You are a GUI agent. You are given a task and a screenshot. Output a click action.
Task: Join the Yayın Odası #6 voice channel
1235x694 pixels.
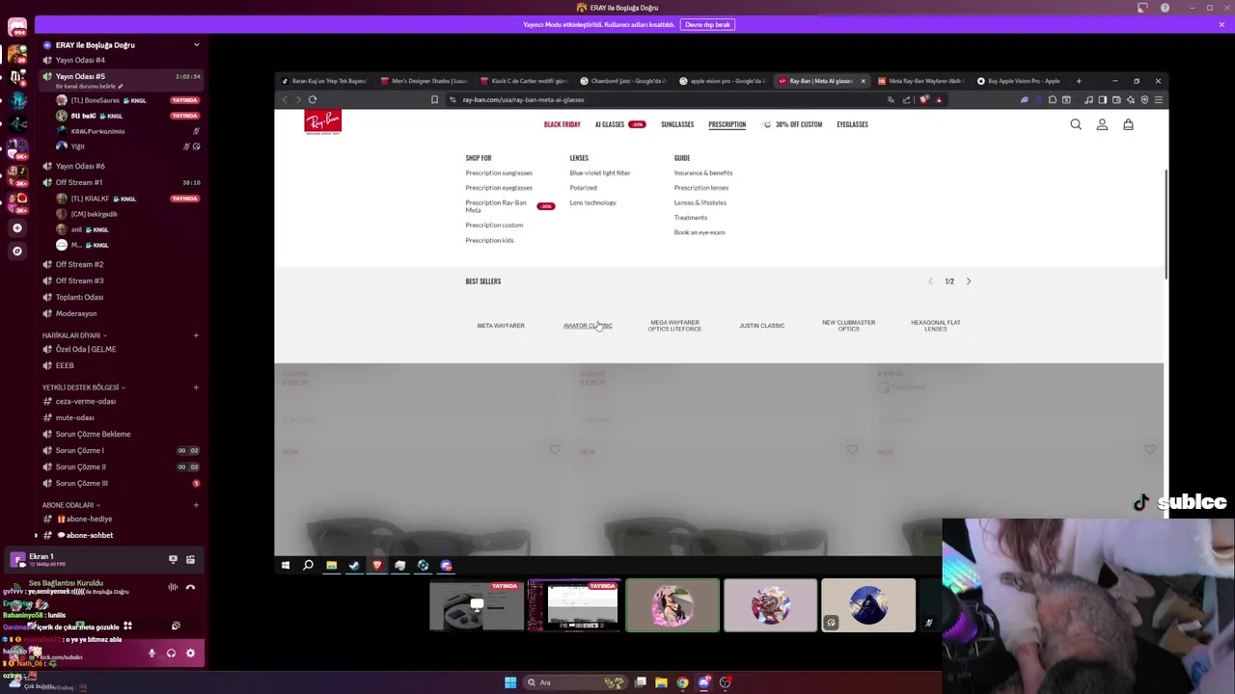(x=80, y=166)
